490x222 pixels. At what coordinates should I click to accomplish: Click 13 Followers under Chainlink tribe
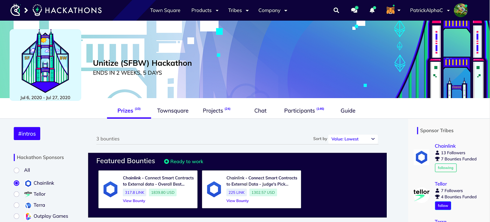click(x=450, y=153)
